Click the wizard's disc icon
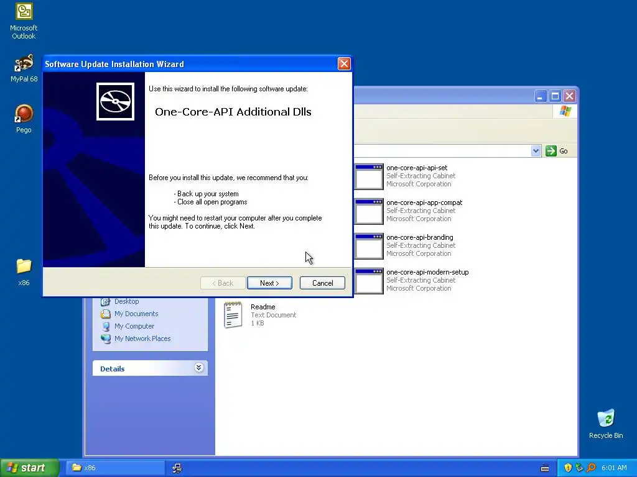The image size is (637, 477). point(115,101)
